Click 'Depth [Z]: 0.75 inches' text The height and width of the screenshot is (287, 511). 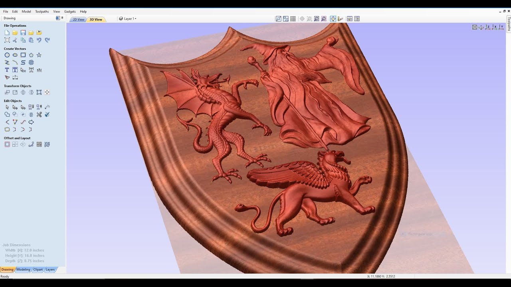pyautogui.click(x=24, y=261)
